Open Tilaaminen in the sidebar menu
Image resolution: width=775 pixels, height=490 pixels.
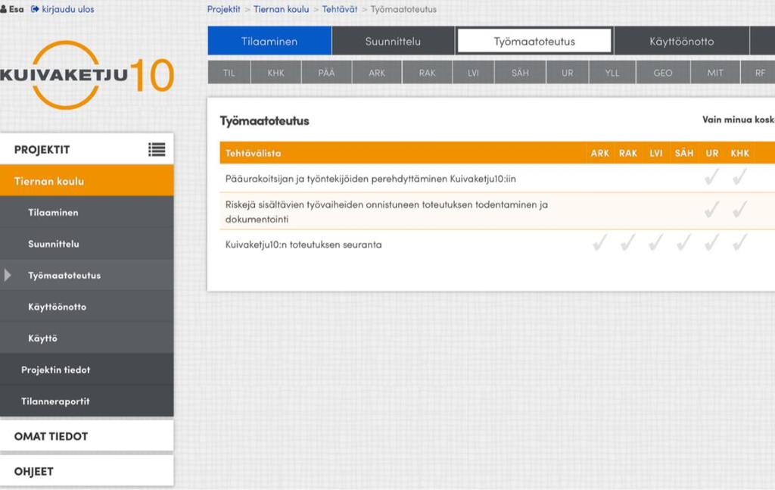click(x=87, y=212)
